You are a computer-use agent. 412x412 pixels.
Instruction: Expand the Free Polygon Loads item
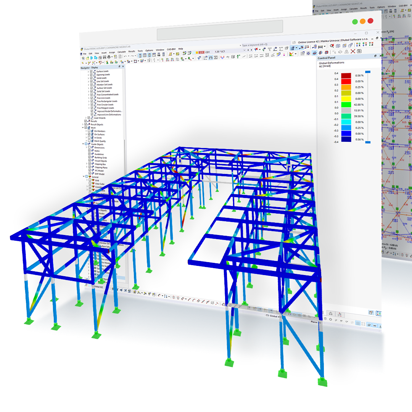89,108
